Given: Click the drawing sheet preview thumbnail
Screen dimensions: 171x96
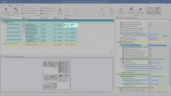Looking at the screenshot, I should [56, 75].
